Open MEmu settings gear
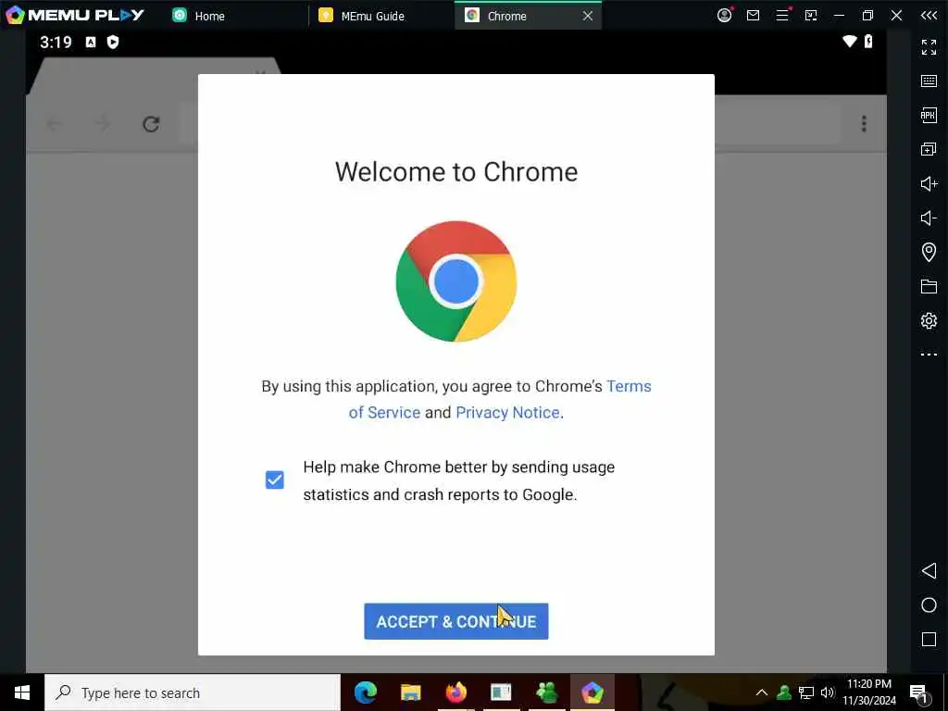948x711 pixels. [929, 320]
